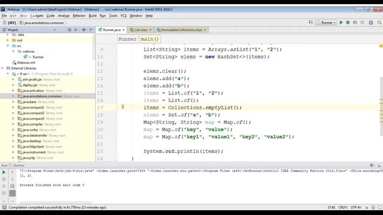383x215 pixels.
Task: Switch to the List.class tab
Action: 141,30
